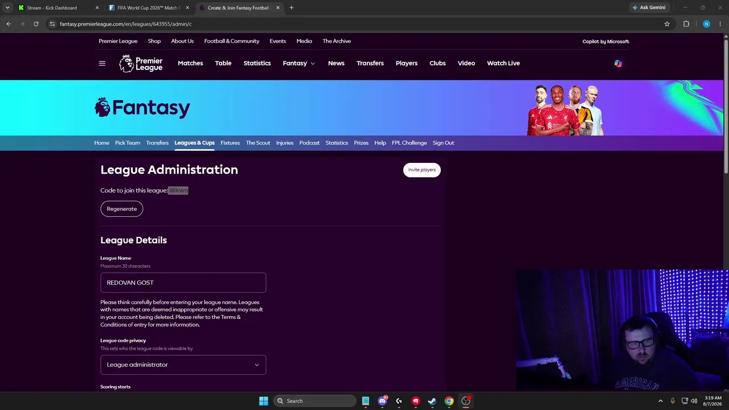
Task: Click the Sign Out link
Action: pos(443,143)
